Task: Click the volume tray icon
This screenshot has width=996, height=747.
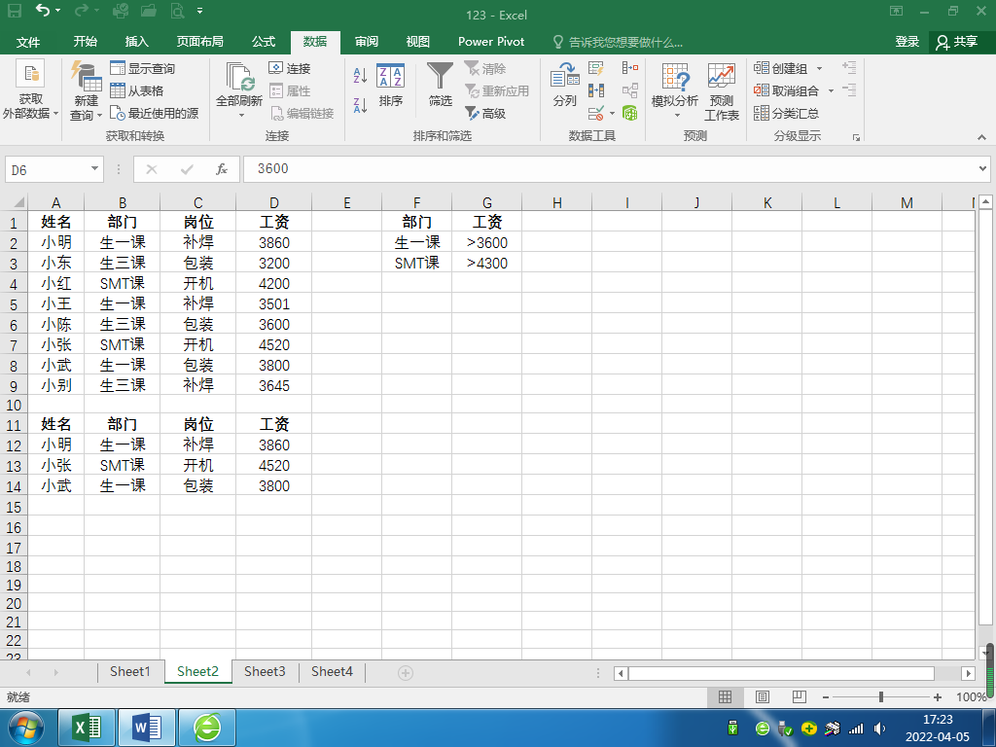Action: coord(880,729)
